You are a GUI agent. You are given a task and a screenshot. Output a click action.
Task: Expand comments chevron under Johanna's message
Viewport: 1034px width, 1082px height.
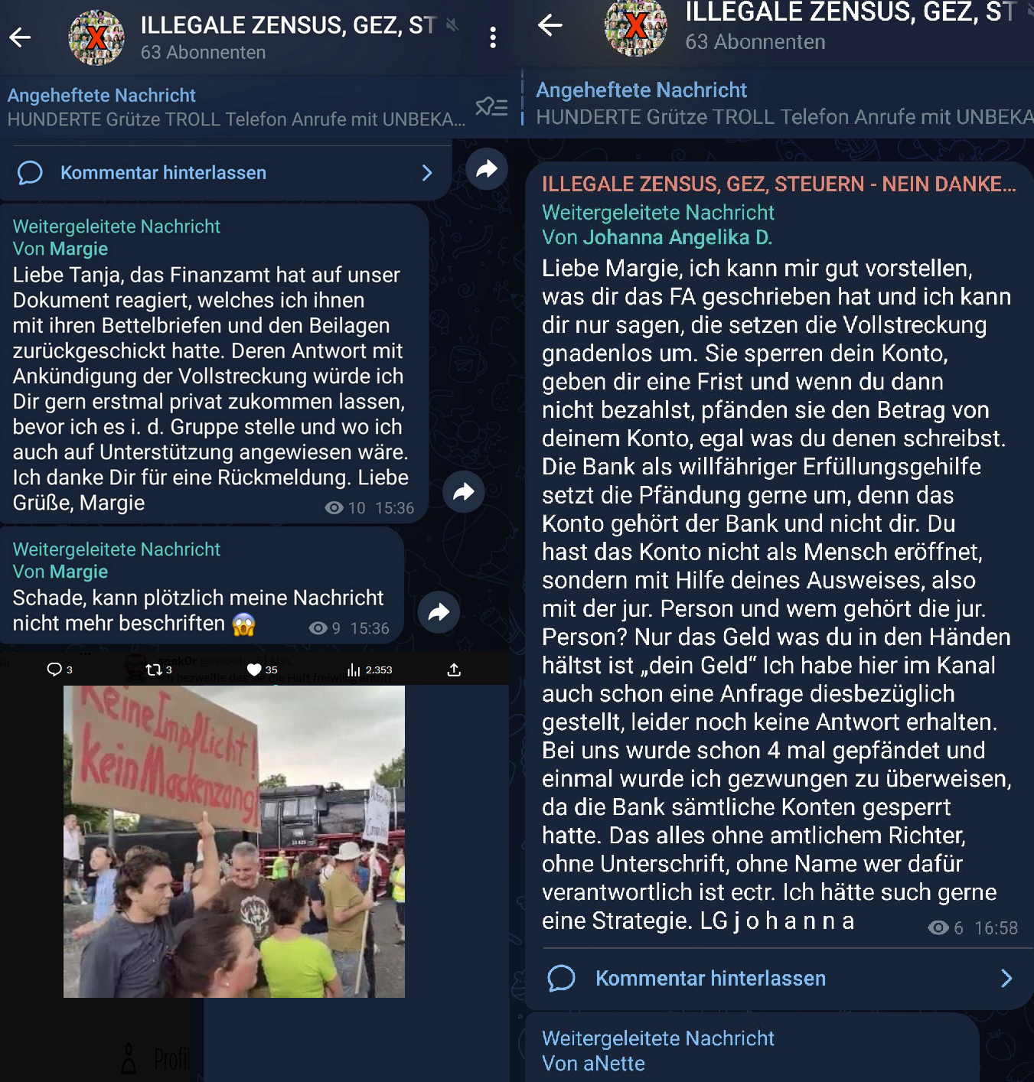(1006, 978)
